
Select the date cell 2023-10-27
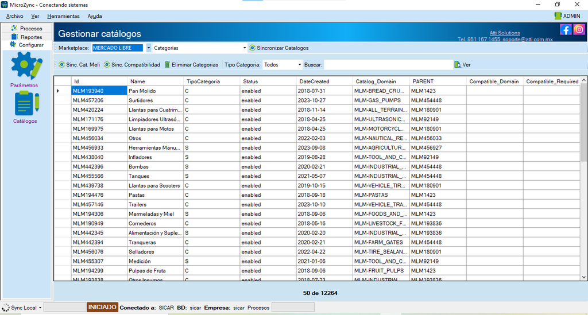click(x=324, y=100)
